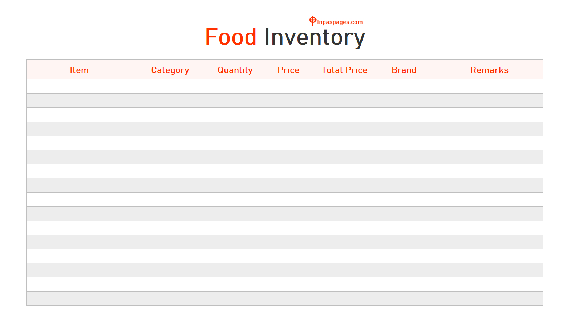Click the first empty cell under Brand
This screenshot has height=333, width=587.
(x=405, y=86)
